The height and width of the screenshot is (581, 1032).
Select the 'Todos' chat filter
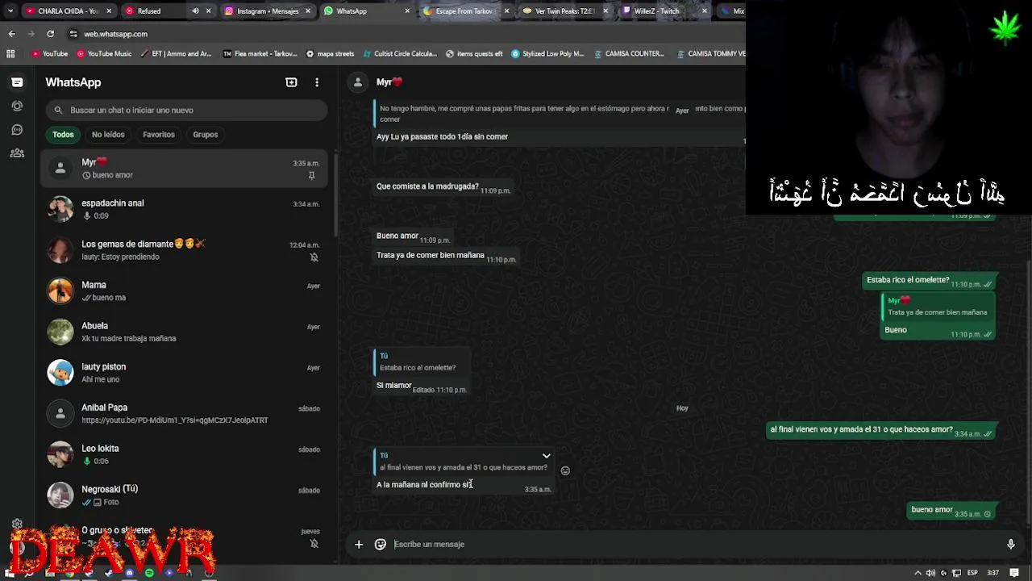click(63, 135)
